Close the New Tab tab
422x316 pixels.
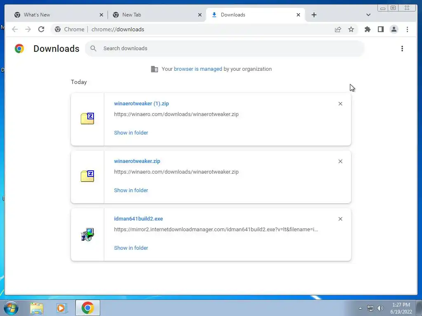pyautogui.click(x=200, y=15)
